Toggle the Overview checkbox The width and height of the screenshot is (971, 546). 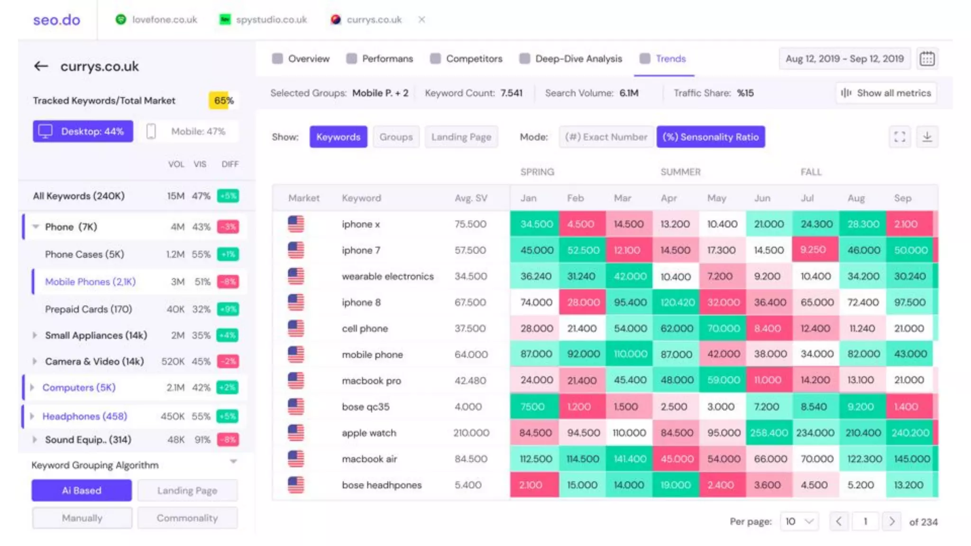(x=277, y=59)
